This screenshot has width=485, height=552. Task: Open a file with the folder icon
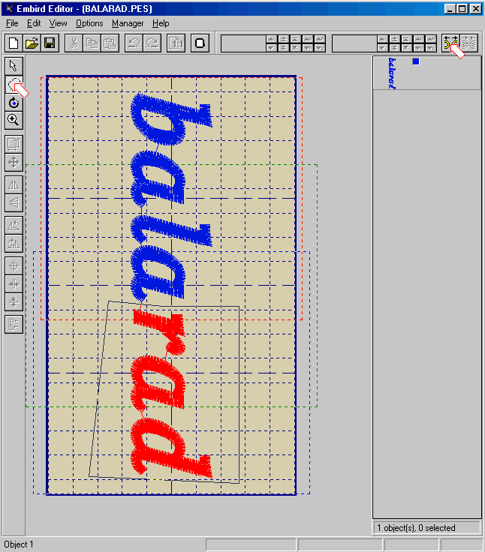pos(32,43)
